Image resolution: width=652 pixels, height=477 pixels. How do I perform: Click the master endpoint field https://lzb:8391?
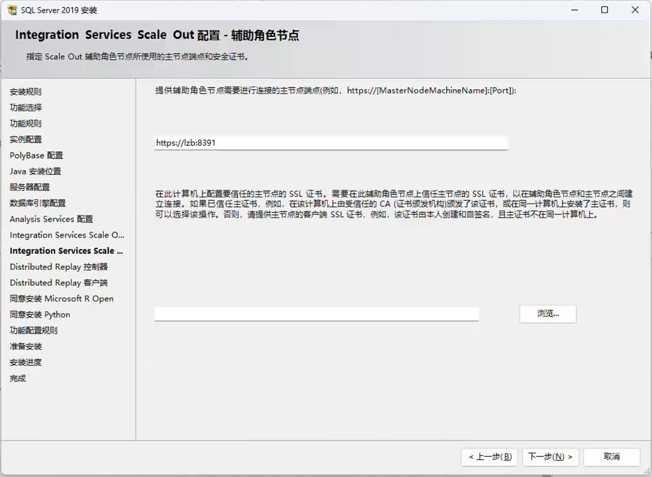point(331,143)
